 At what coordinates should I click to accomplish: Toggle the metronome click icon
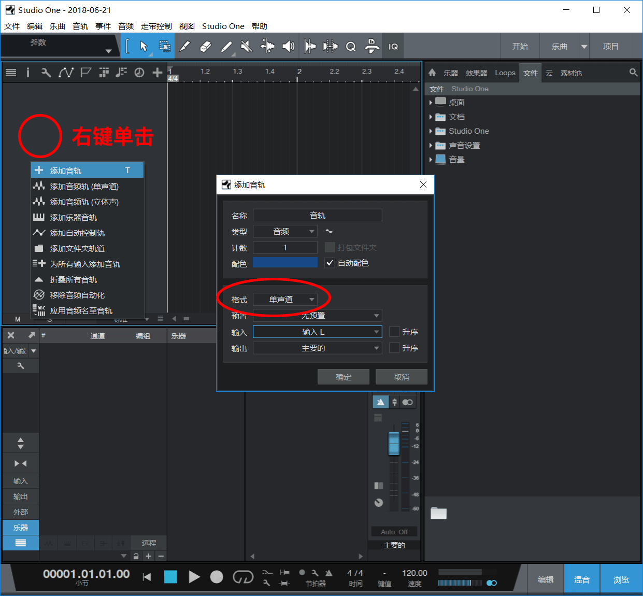click(328, 573)
